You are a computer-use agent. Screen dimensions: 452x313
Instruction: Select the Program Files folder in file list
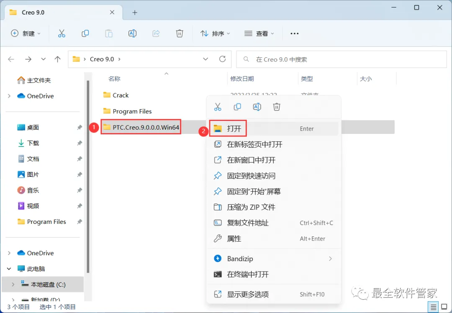[x=127, y=111]
